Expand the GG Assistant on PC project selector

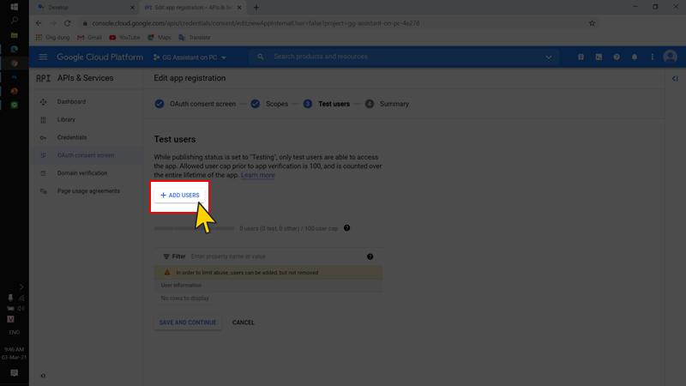(x=190, y=57)
